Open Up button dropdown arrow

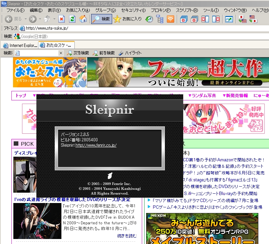54,19
